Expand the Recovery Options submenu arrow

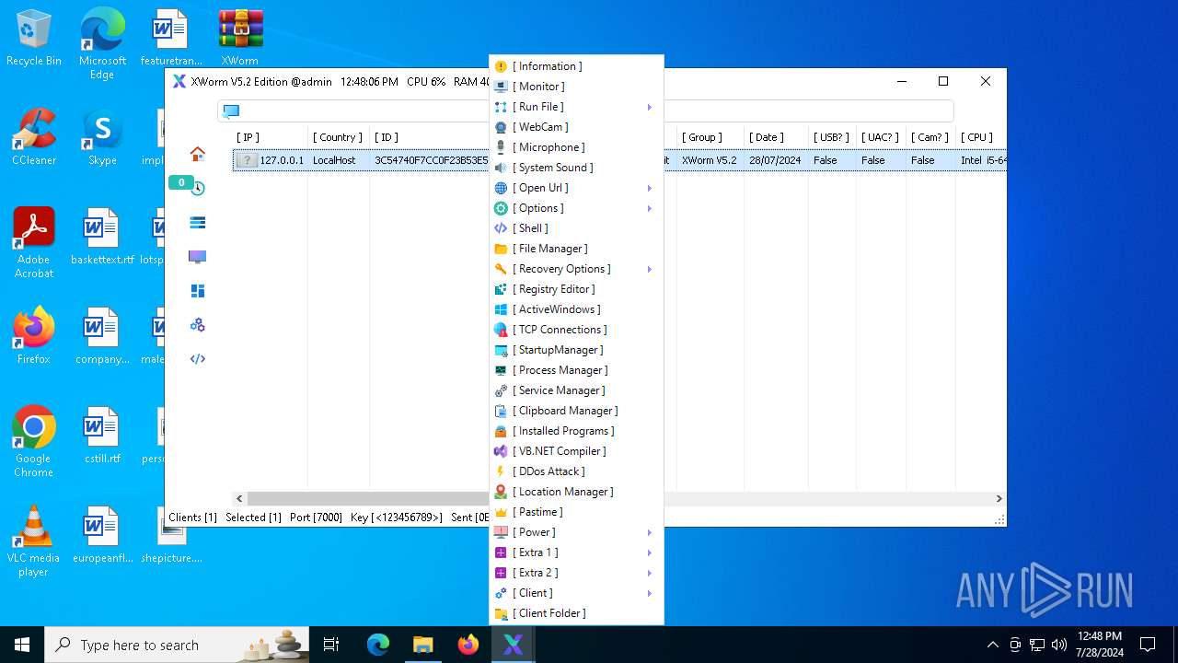(650, 269)
